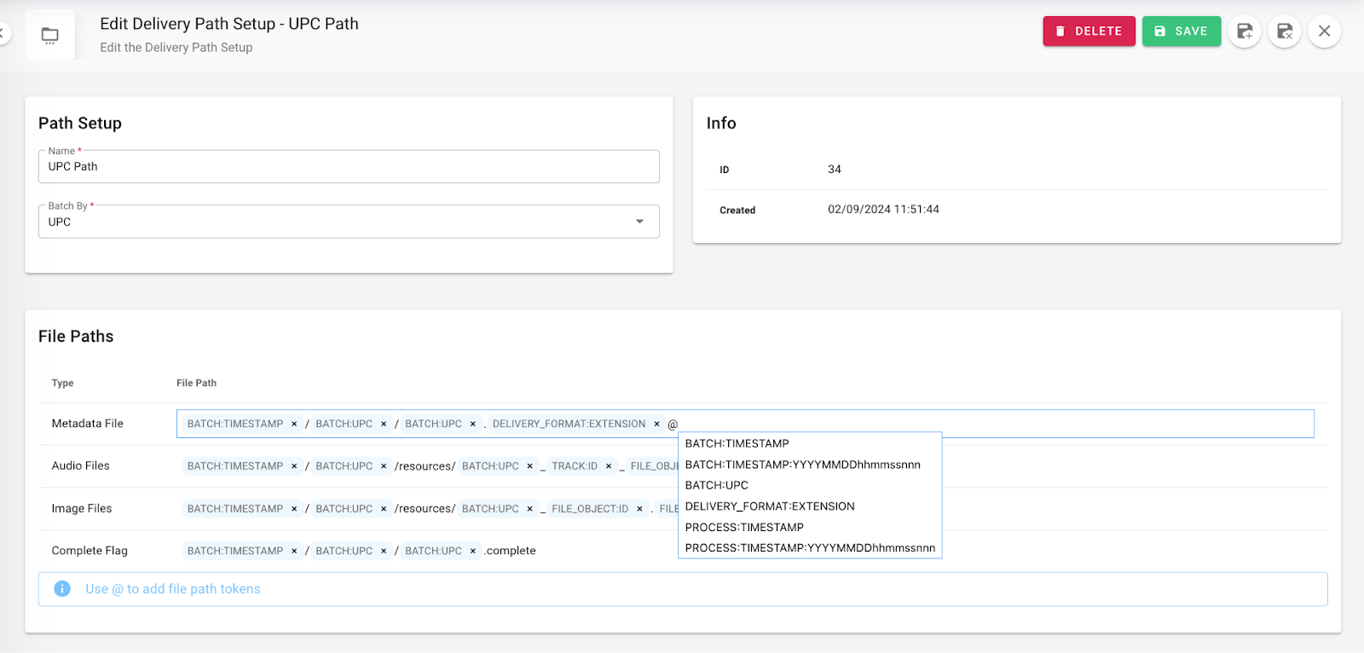Open the Batch By dropdown
Viewport: 1364px width, 653px height.
click(639, 222)
